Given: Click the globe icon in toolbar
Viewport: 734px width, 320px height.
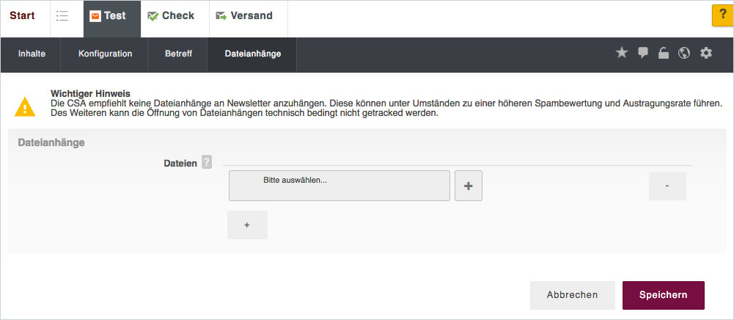Looking at the screenshot, I should coord(684,53).
